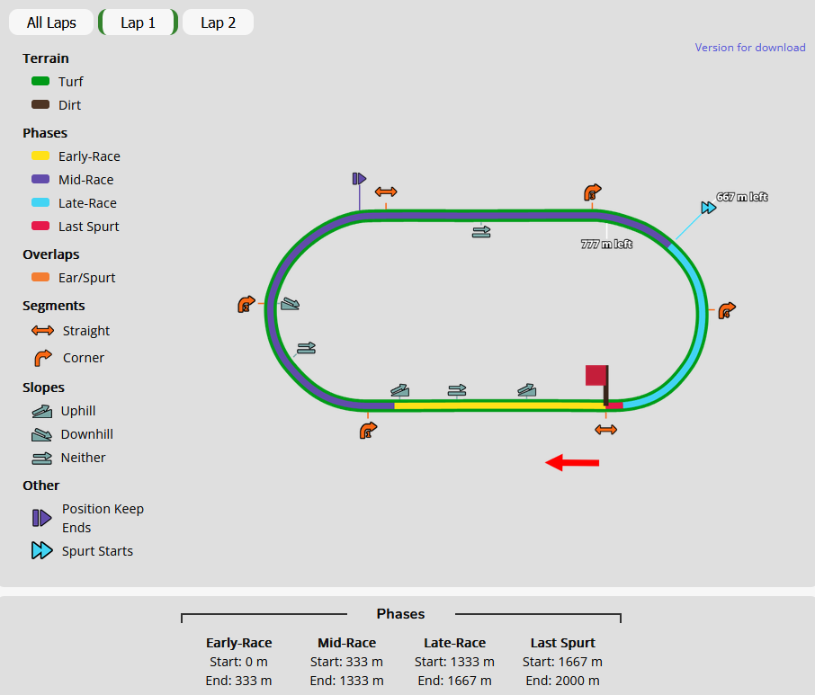Click the corner 1 marker below track
The image size is (815, 695).
pyautogui.click(x=368, y=431)
